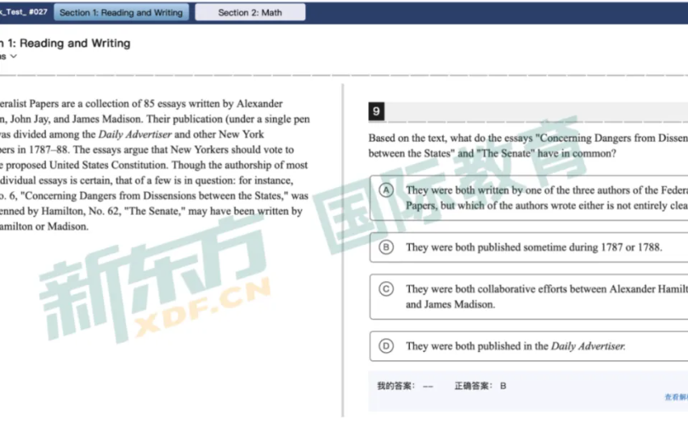Click the question number 9 badge
The image size is (688, 431).
click(377, 111)
